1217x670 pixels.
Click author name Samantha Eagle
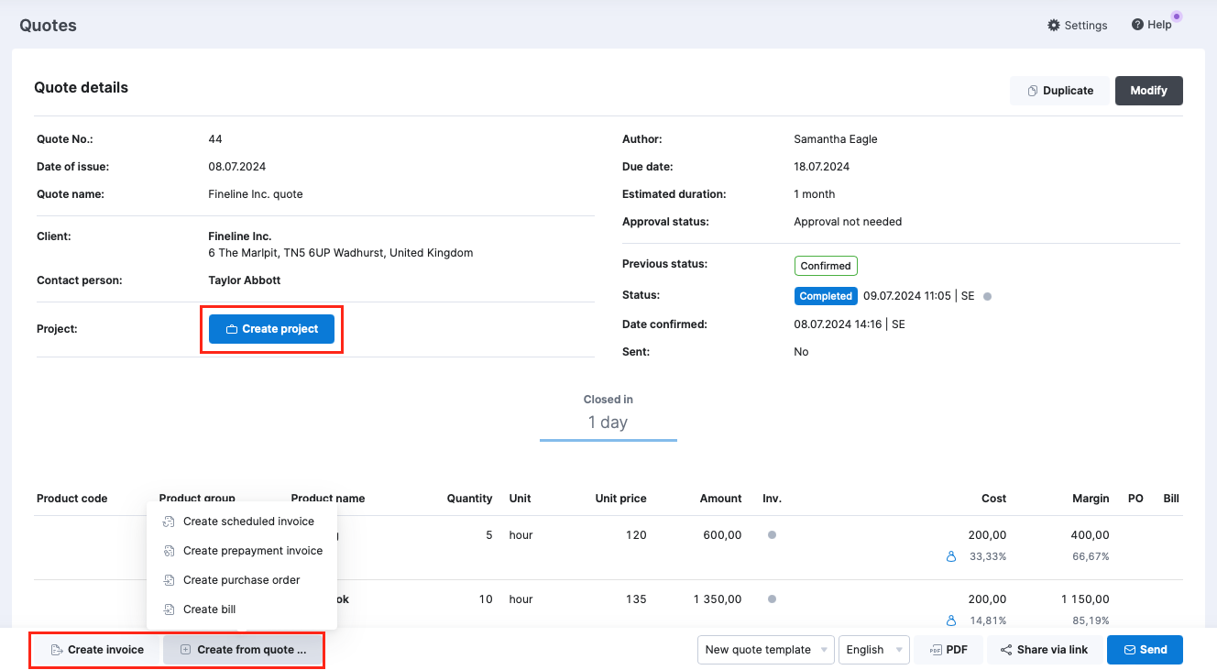point(836,139)
